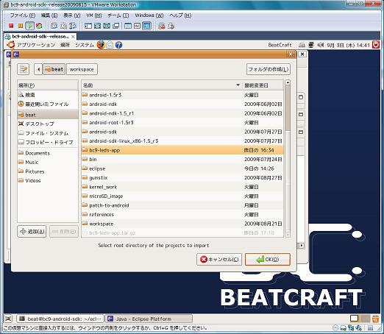
Task: Click the beat path button
Action: (54, 69)
